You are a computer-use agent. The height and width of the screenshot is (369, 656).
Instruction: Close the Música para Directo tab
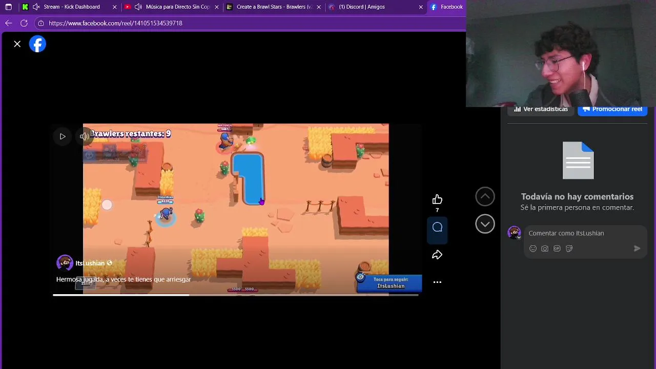pyautogui.click(x=217, y=7)
